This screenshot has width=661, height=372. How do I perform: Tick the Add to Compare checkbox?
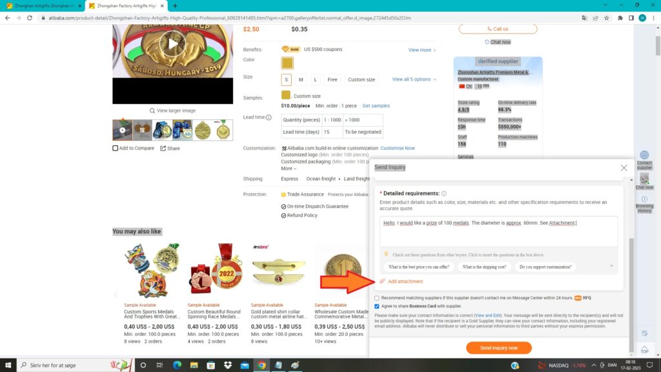(x=116, y=148)
